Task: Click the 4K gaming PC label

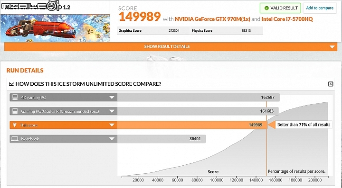Action: [33, 98]
